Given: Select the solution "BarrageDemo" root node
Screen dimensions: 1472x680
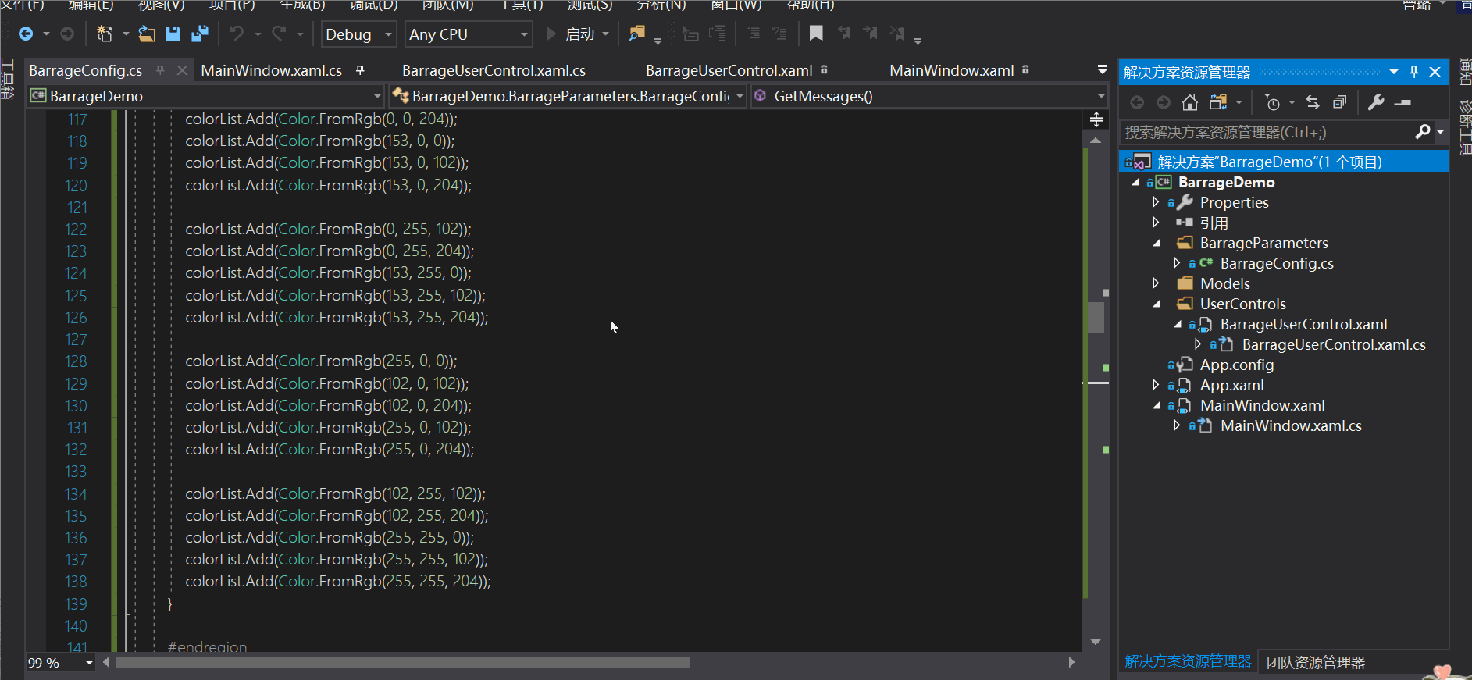Looking at the screenshot, I should pyautogui.click(x=1284, y=162).
